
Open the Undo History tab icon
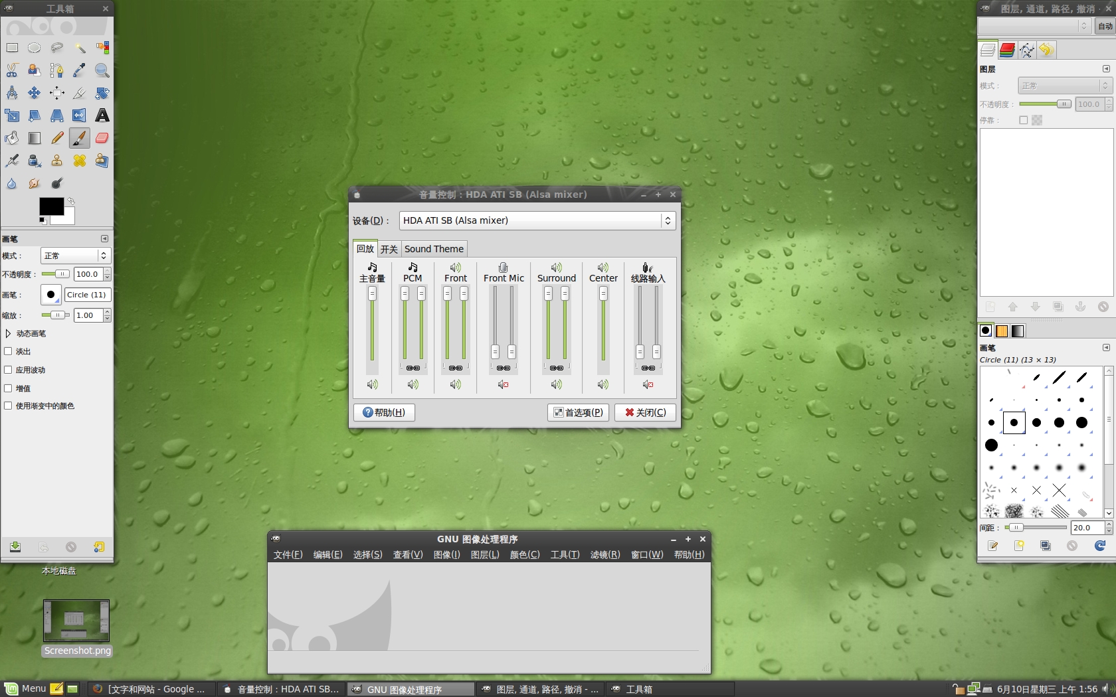tap(1046, 50)
